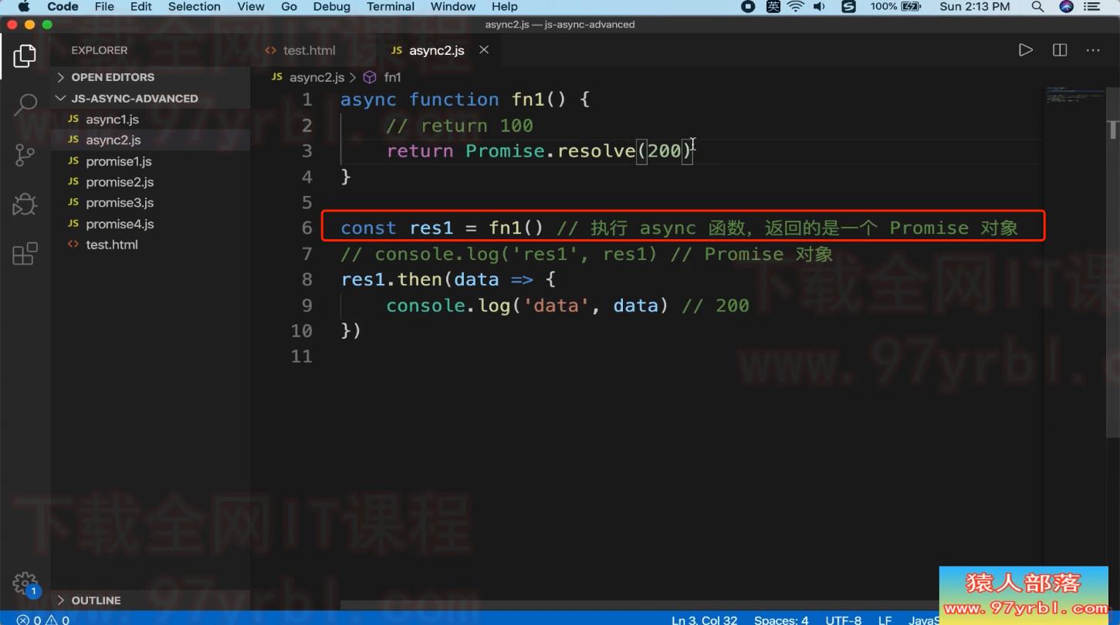Click line number 6 in gutter
The height and width of the screenshot is (625, 1120).
click(307, 228)
